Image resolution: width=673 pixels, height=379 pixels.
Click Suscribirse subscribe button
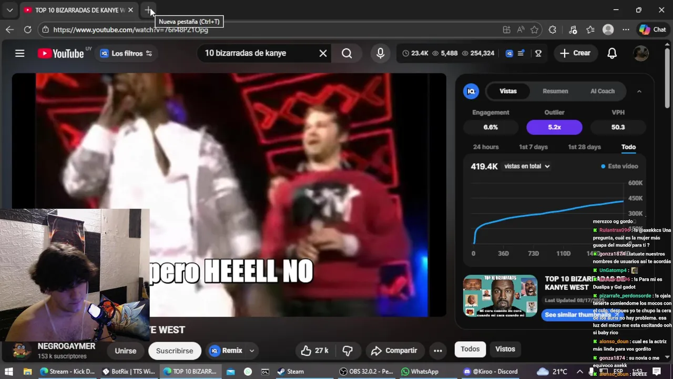tap(175, 351)
